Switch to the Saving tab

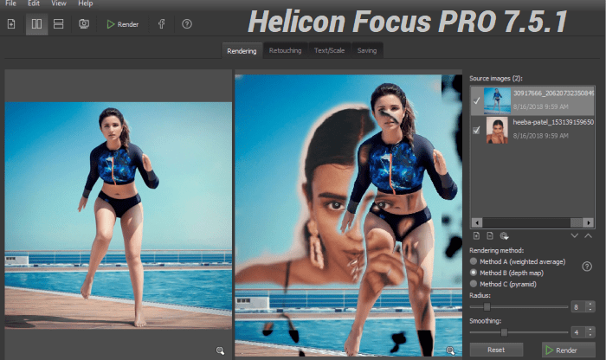[367, 50]
